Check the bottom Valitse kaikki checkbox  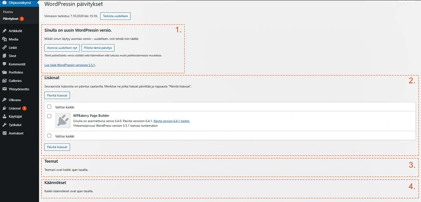pyautogui.click(x=49, y=136)
